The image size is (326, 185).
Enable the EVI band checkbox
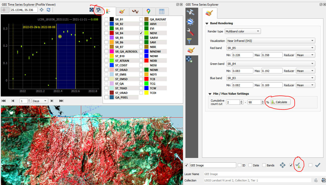pos(141,29)
